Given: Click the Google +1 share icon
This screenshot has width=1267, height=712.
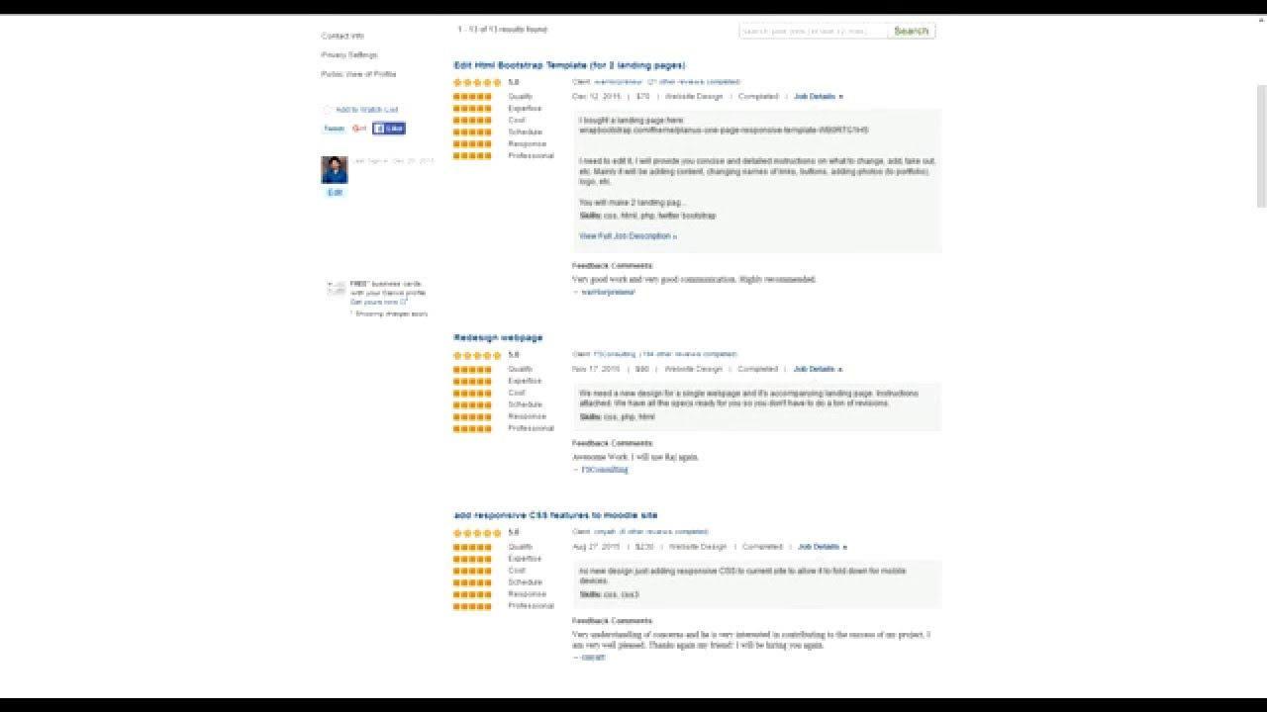Looking at the screenshot, I should coord(359,129).
